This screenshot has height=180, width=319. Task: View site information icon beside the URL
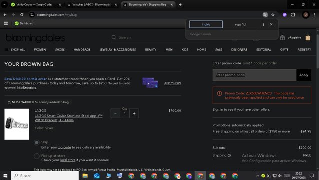tap(32, 15)
